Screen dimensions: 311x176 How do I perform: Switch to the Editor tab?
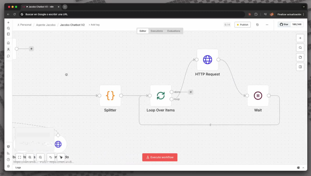(x=143, y=31)
